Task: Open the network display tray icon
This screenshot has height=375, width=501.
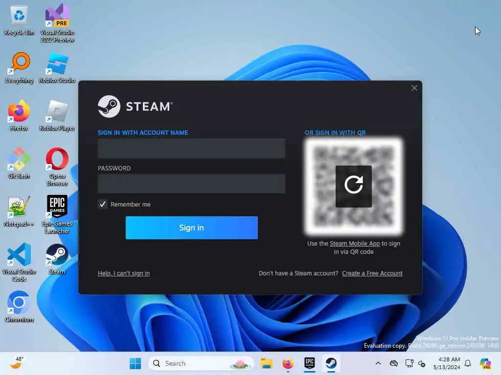Action: (x=409, y=363)
